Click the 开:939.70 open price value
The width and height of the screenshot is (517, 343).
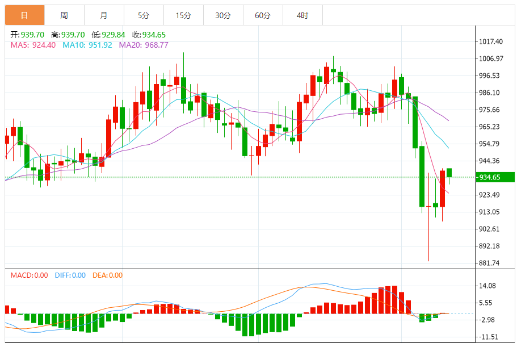pos(27,35)
